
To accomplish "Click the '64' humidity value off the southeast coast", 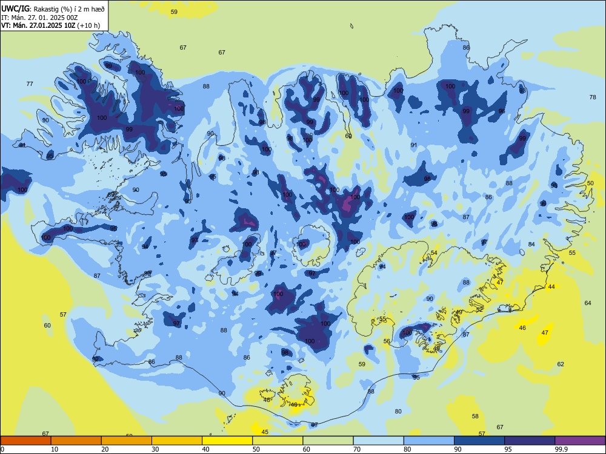I will (x=588, y=303).
